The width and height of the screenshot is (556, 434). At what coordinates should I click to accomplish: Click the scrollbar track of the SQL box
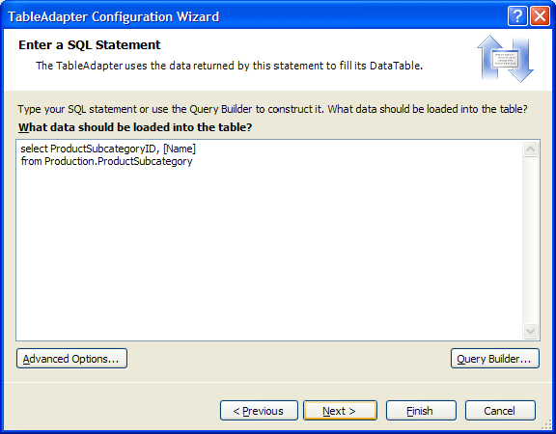click(531, 240)
